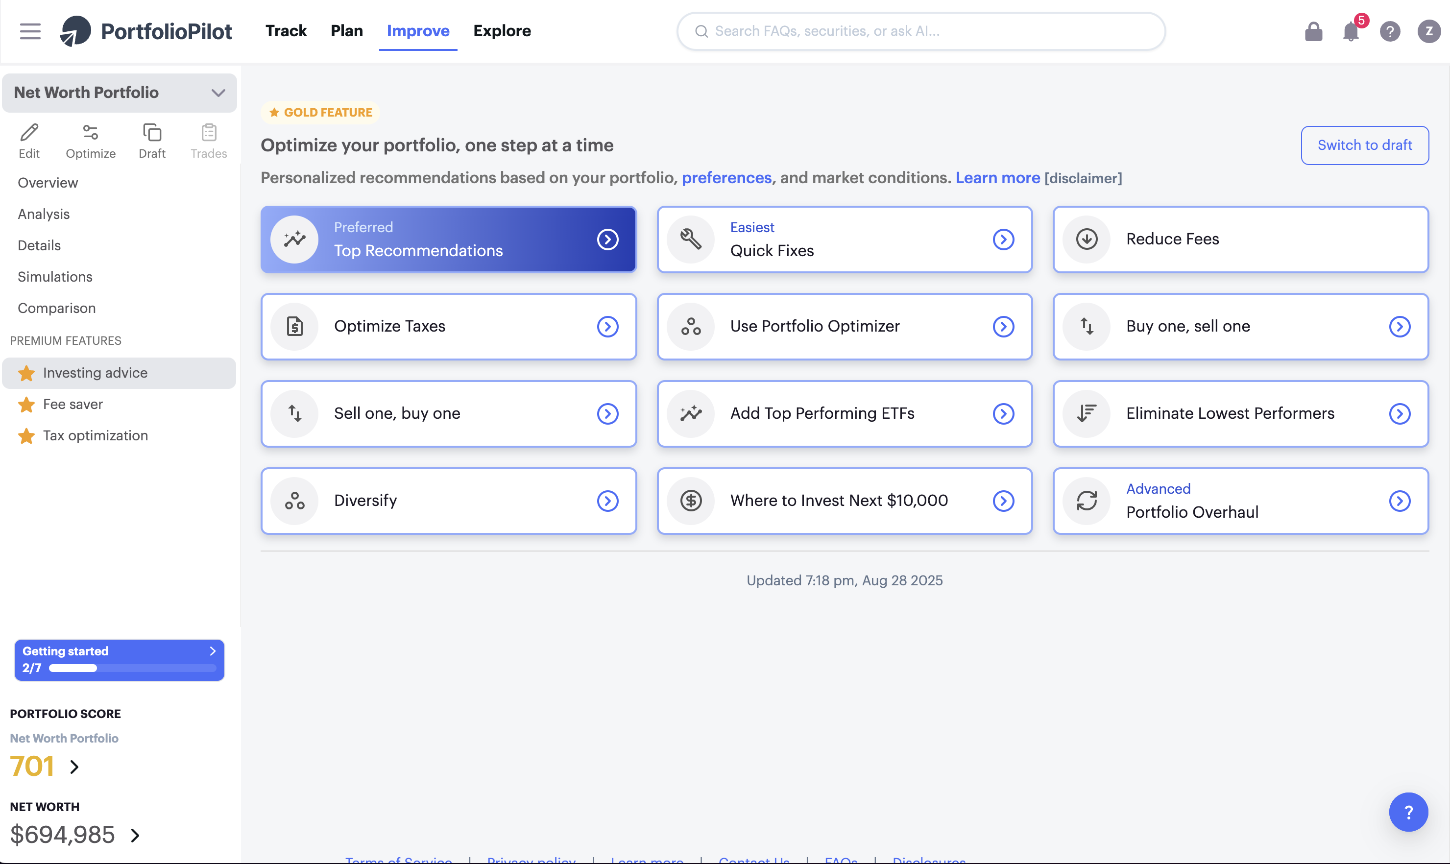Expand the Net Worth Portfolio dropdown
This screenshot has height=864, width=1450.
point(218,93)
